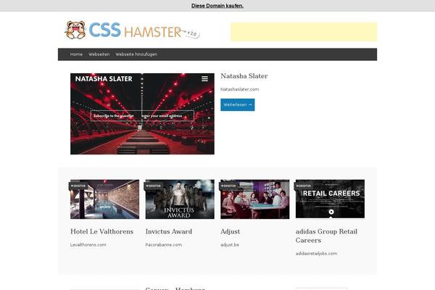The image size is (435, 290).
Task: Open hamburger menu in Natasha Slater preview
Action: [204, 79]
